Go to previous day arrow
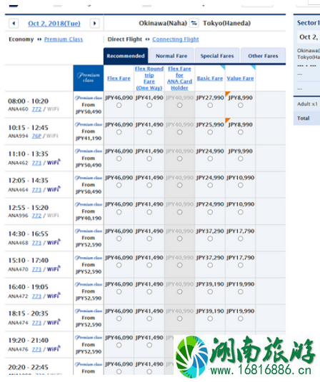Screen dimensions: 320x382 [14, 24]
